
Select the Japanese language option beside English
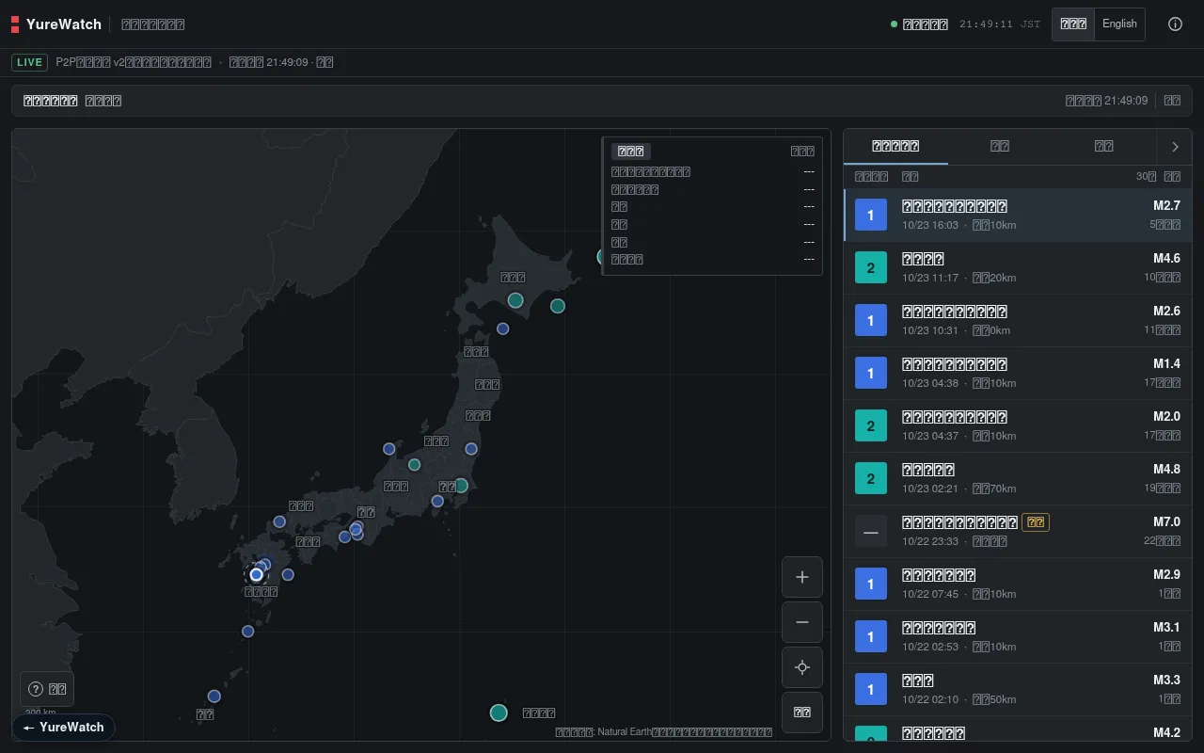[1073, 24]
